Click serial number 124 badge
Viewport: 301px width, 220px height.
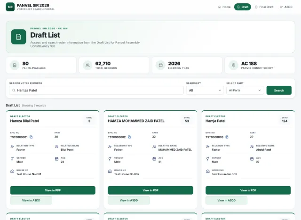[x=285, y=120]
